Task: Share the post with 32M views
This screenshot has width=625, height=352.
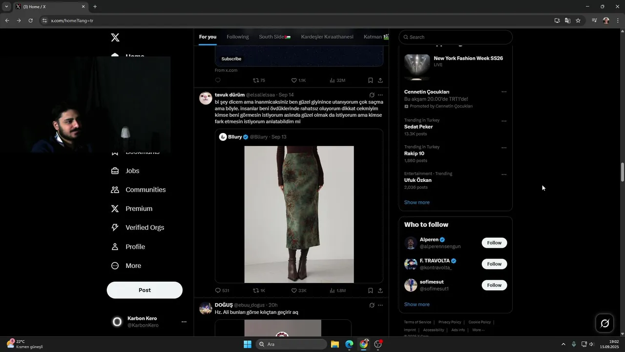Action: [x=380, y=80]
